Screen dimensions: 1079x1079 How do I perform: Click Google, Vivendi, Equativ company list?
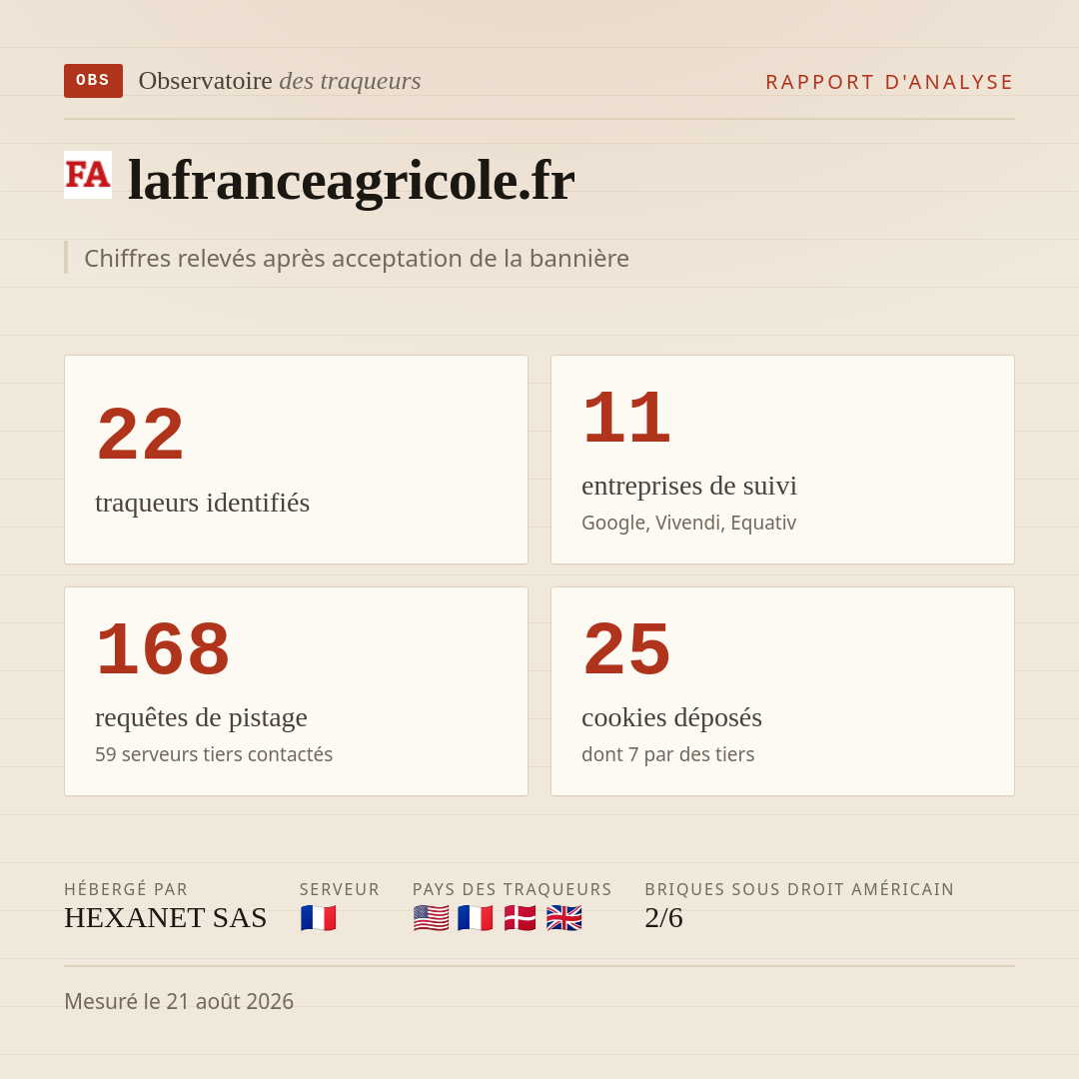click(688, 523)
